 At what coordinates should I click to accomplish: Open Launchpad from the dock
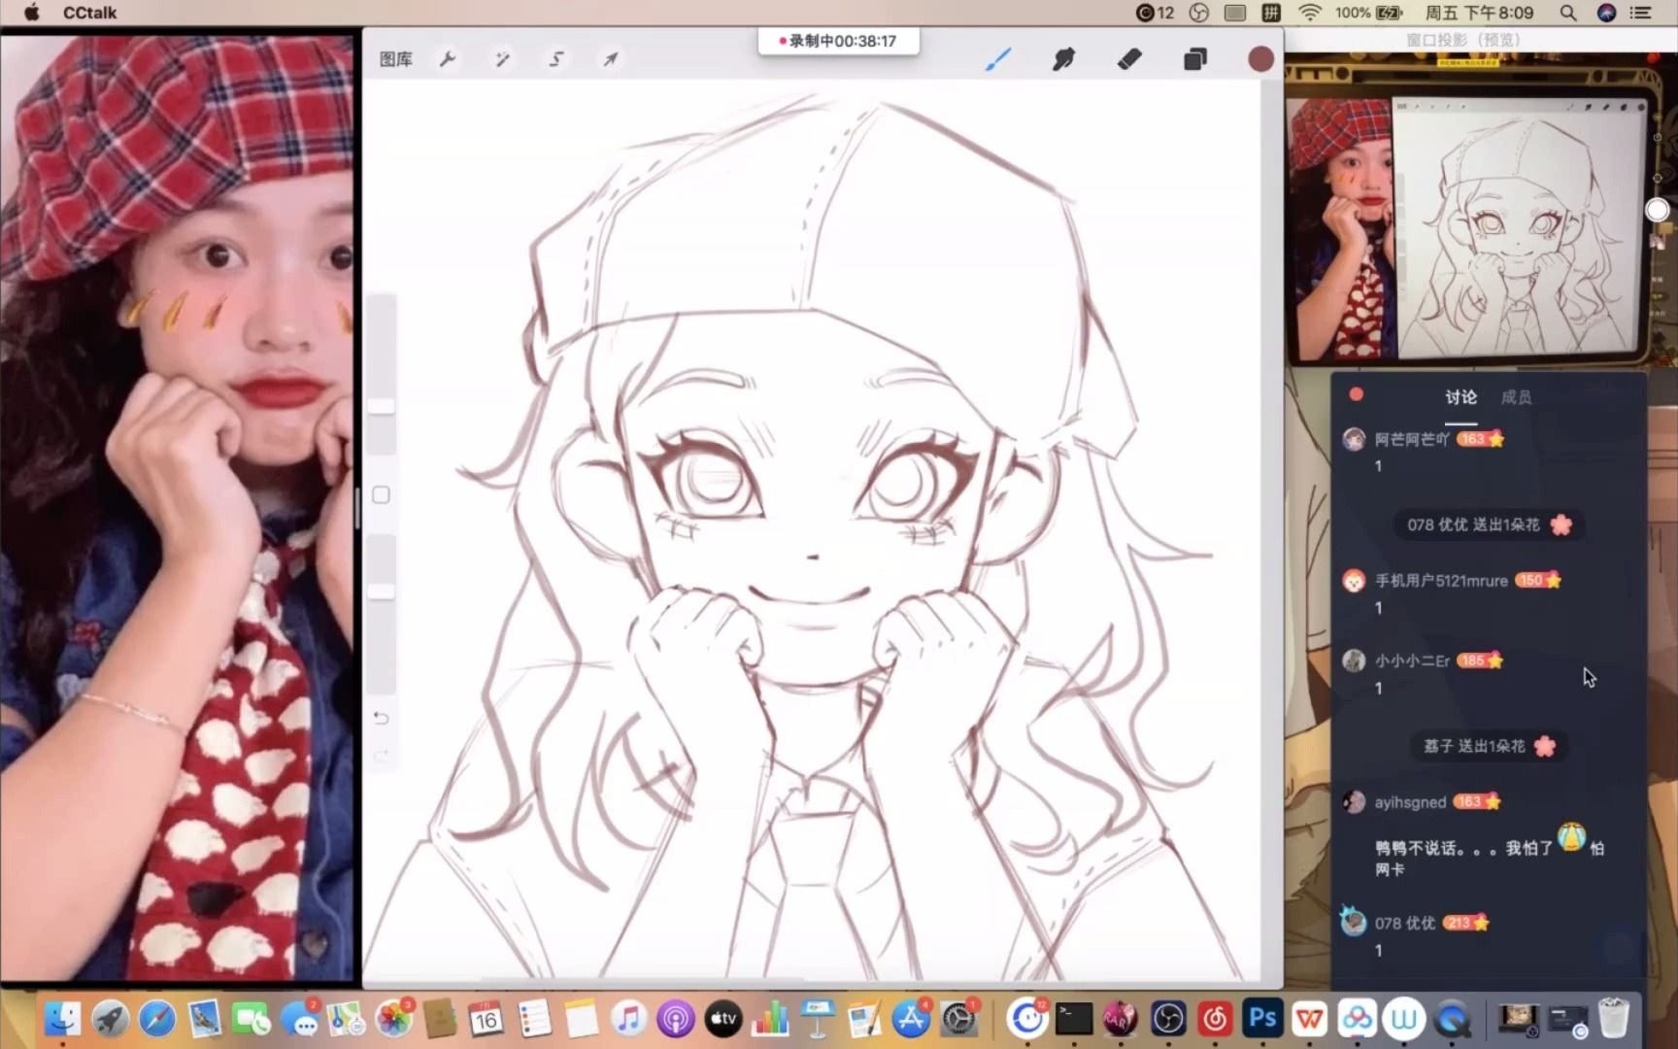pos(111,1019)
